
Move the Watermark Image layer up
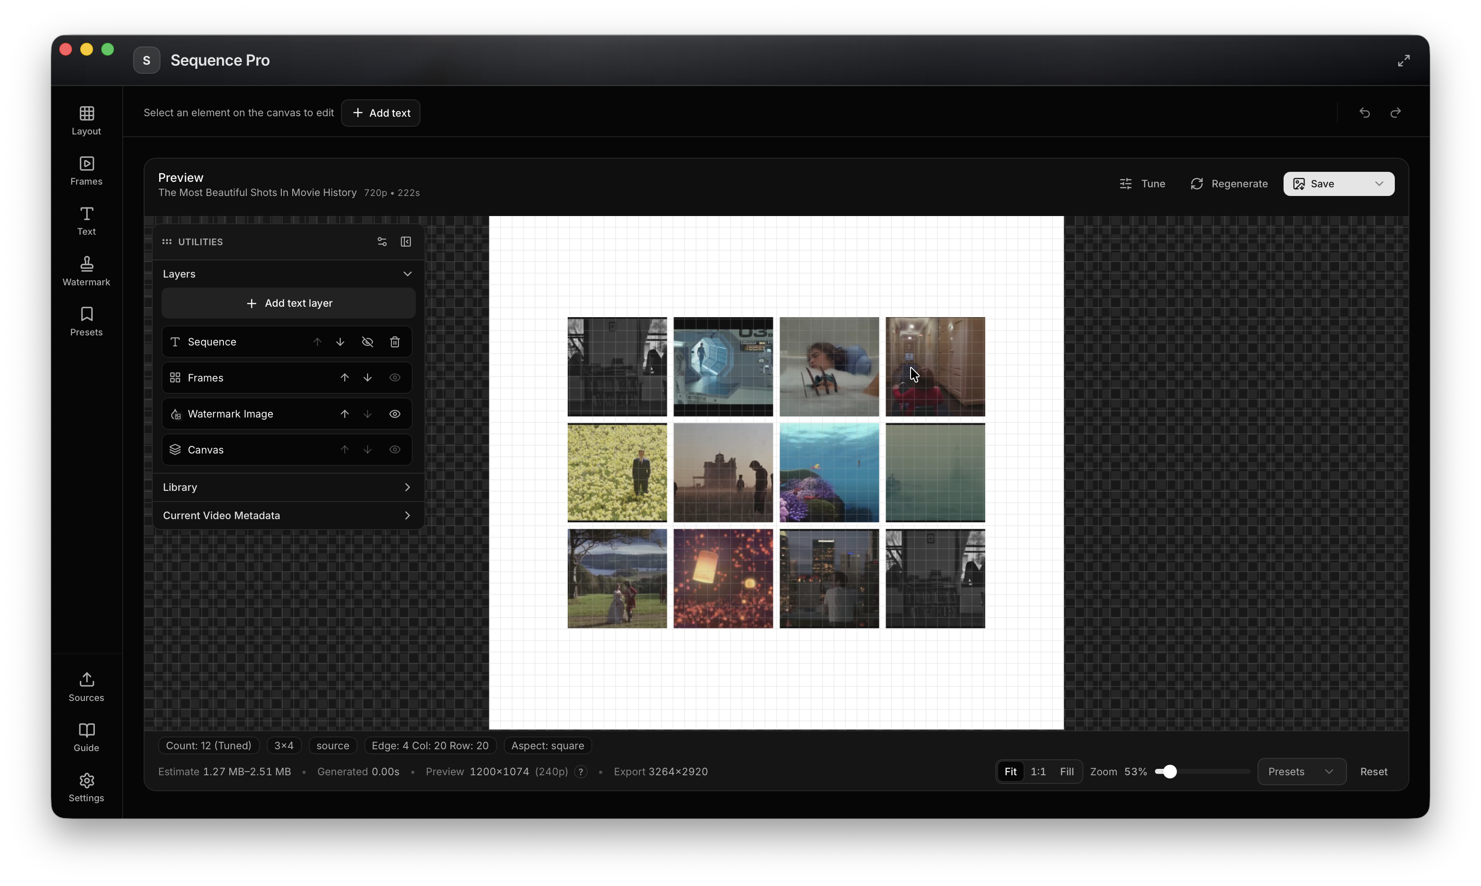pyautogui.click(x=345, y=414)
